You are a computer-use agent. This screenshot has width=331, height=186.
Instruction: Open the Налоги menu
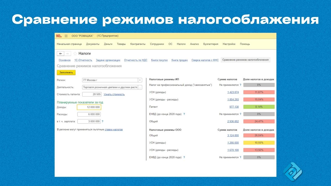181,44
